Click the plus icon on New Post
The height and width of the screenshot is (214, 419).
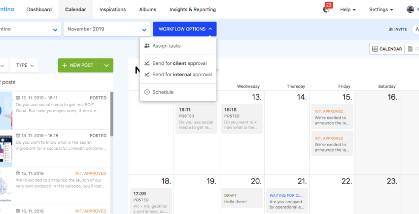pos(65,65)
